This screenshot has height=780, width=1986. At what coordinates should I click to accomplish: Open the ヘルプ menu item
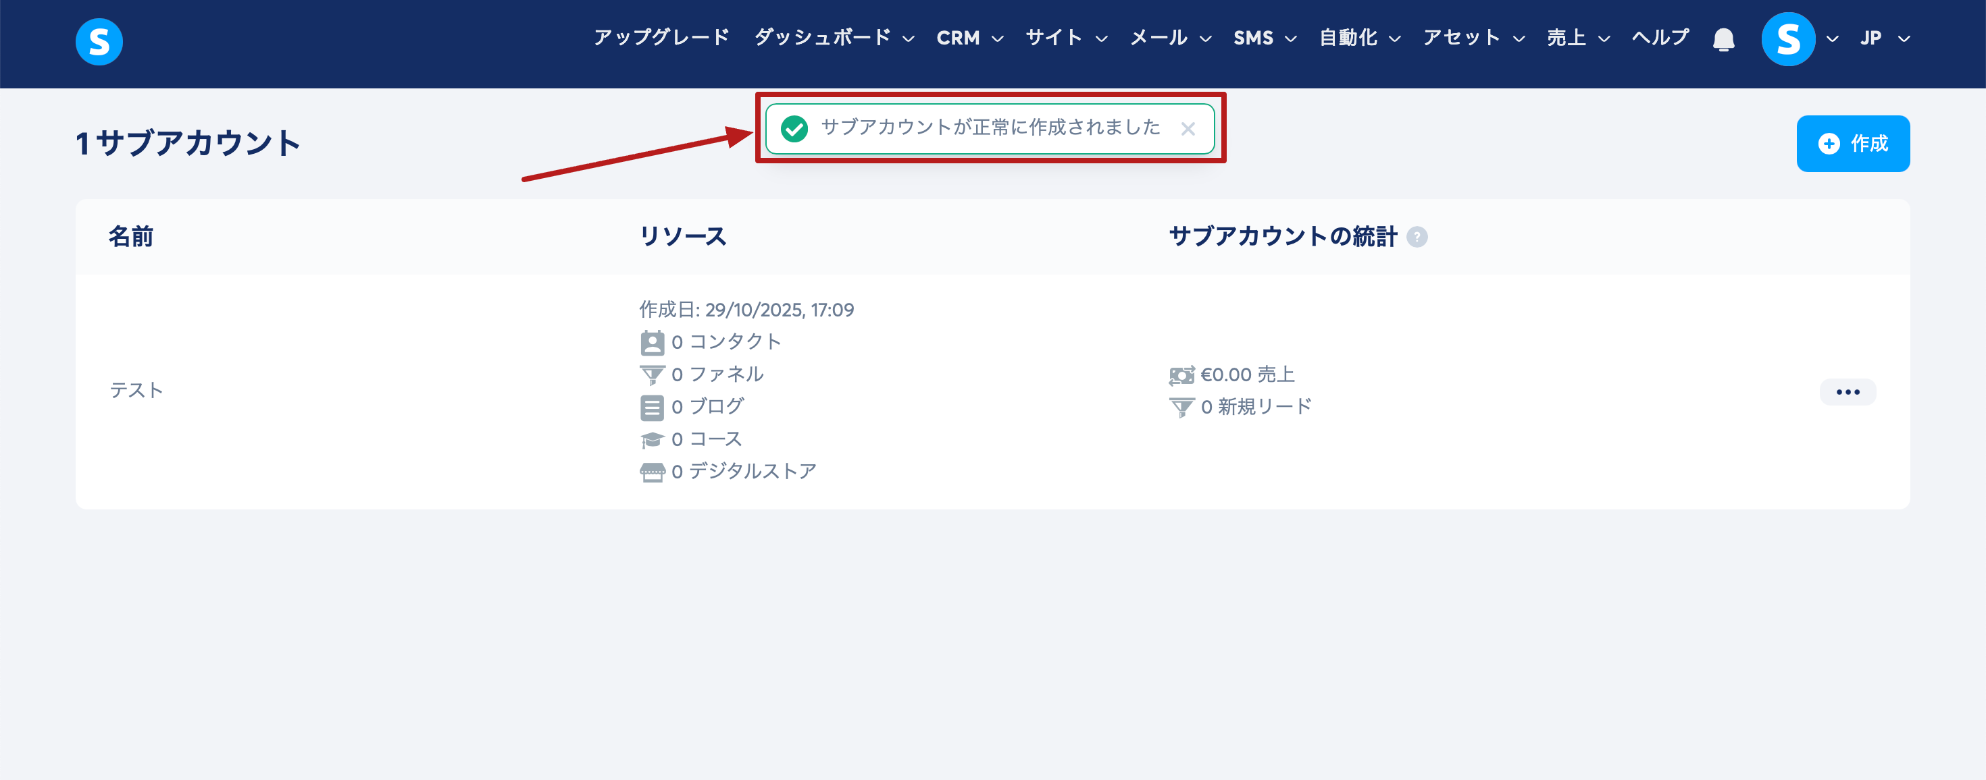coord(1660,38)
